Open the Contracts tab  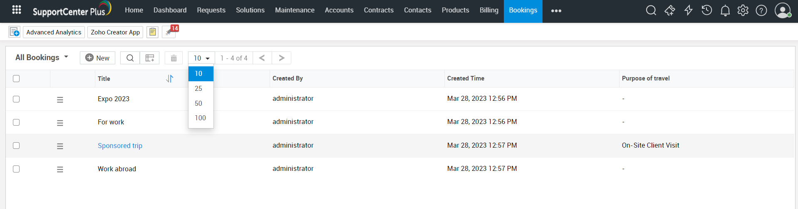pyautogui.click(x=378, y=10)
